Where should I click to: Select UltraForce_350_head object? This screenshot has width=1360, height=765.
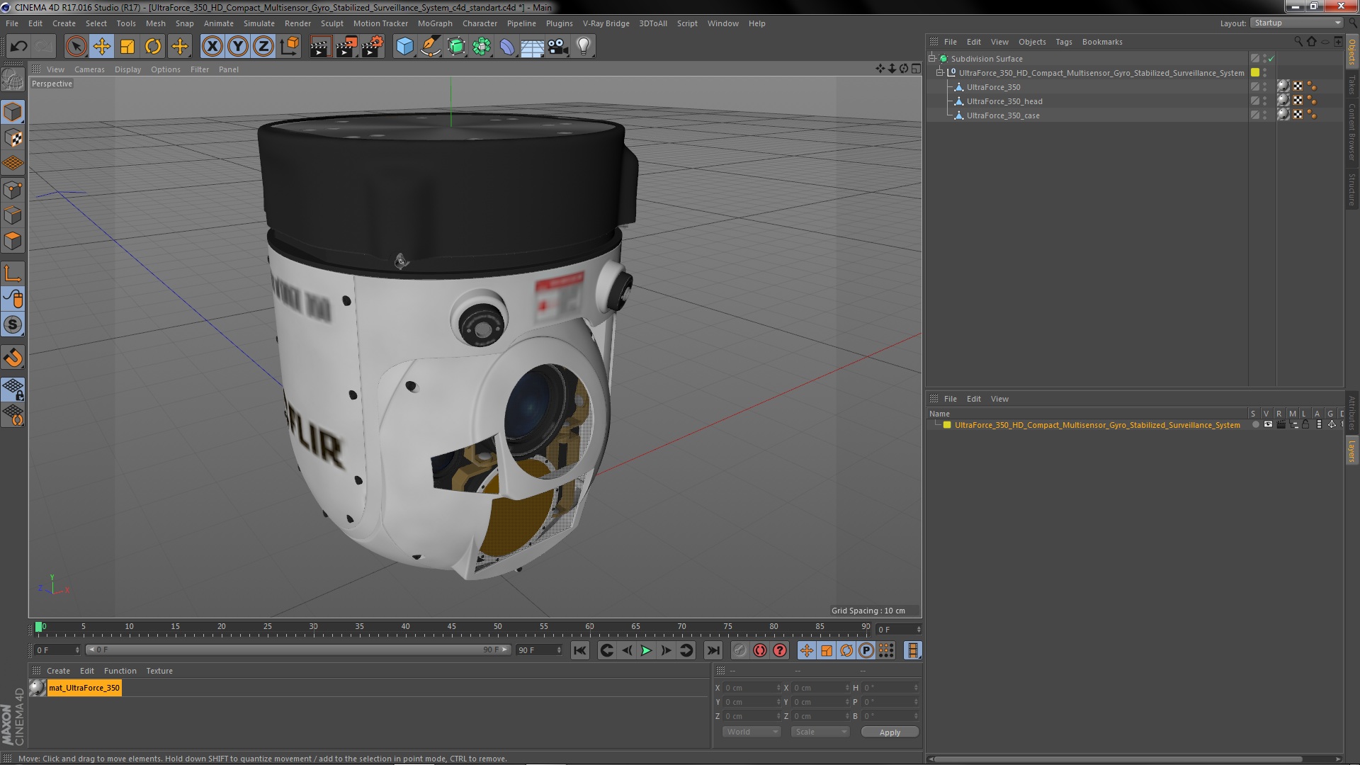(1004, 101)
